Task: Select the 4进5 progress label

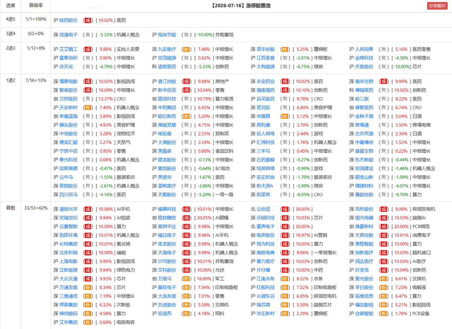Action: pos(11,19)
